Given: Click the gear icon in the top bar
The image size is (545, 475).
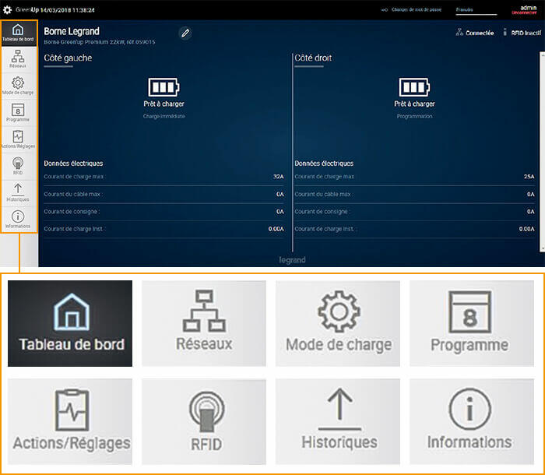Looking at the screenshot, I should [7, 10].
